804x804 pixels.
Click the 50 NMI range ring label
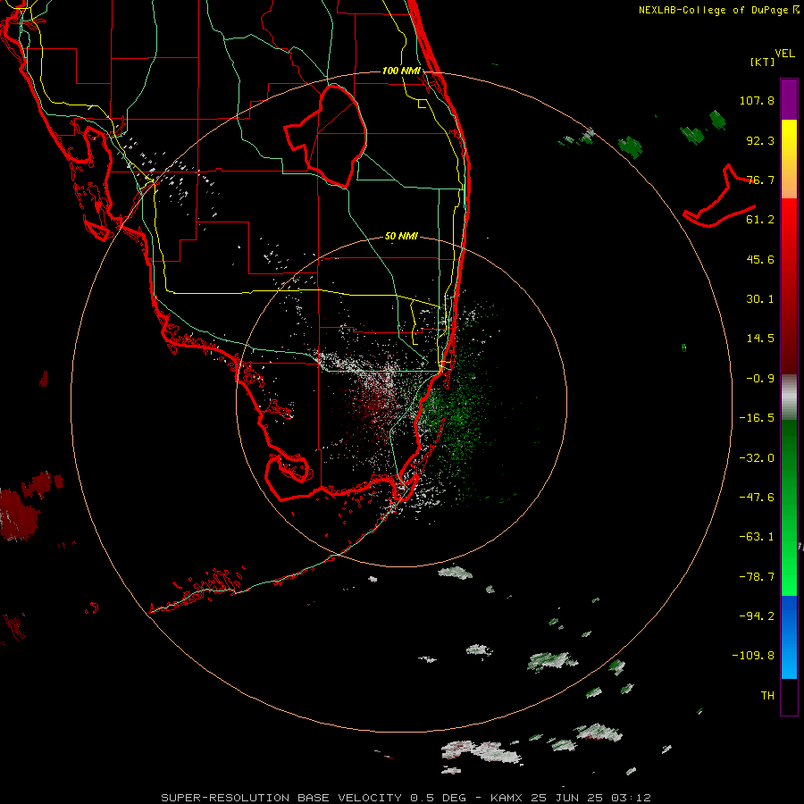tap(401, 237)
